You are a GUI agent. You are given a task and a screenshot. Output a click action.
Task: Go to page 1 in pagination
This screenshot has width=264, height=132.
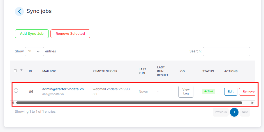(x=234, y=112)
